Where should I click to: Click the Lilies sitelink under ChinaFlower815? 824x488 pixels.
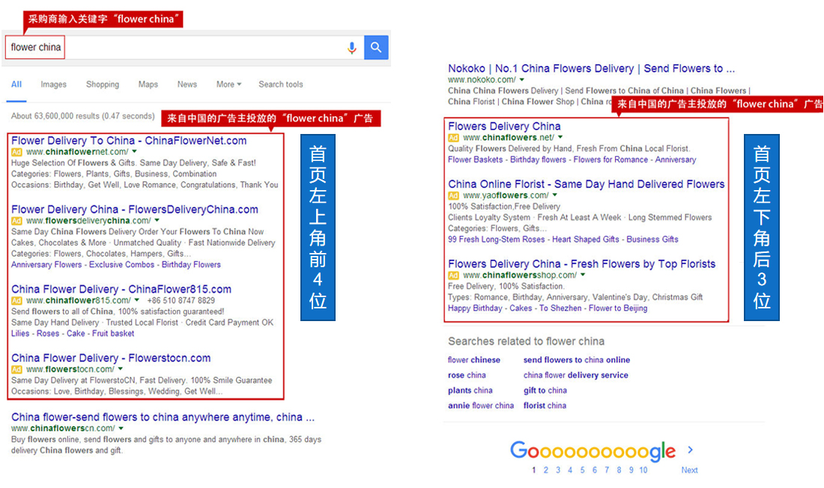tap(21, 334)
